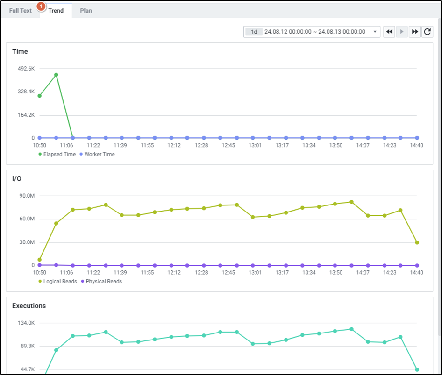Click the Elapsed Time peak data point
Viewport: 442px width, 375px height.
(56, 75)
